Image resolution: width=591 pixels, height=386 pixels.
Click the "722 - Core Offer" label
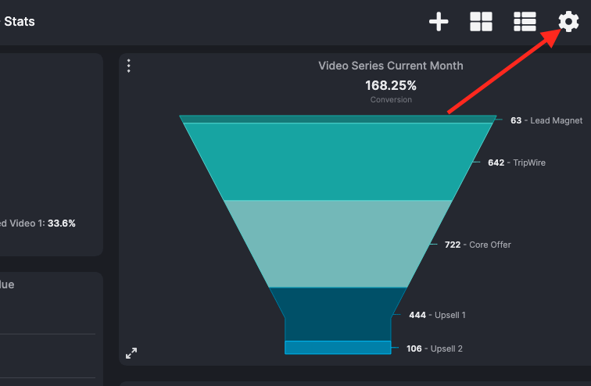pos(478,245)
